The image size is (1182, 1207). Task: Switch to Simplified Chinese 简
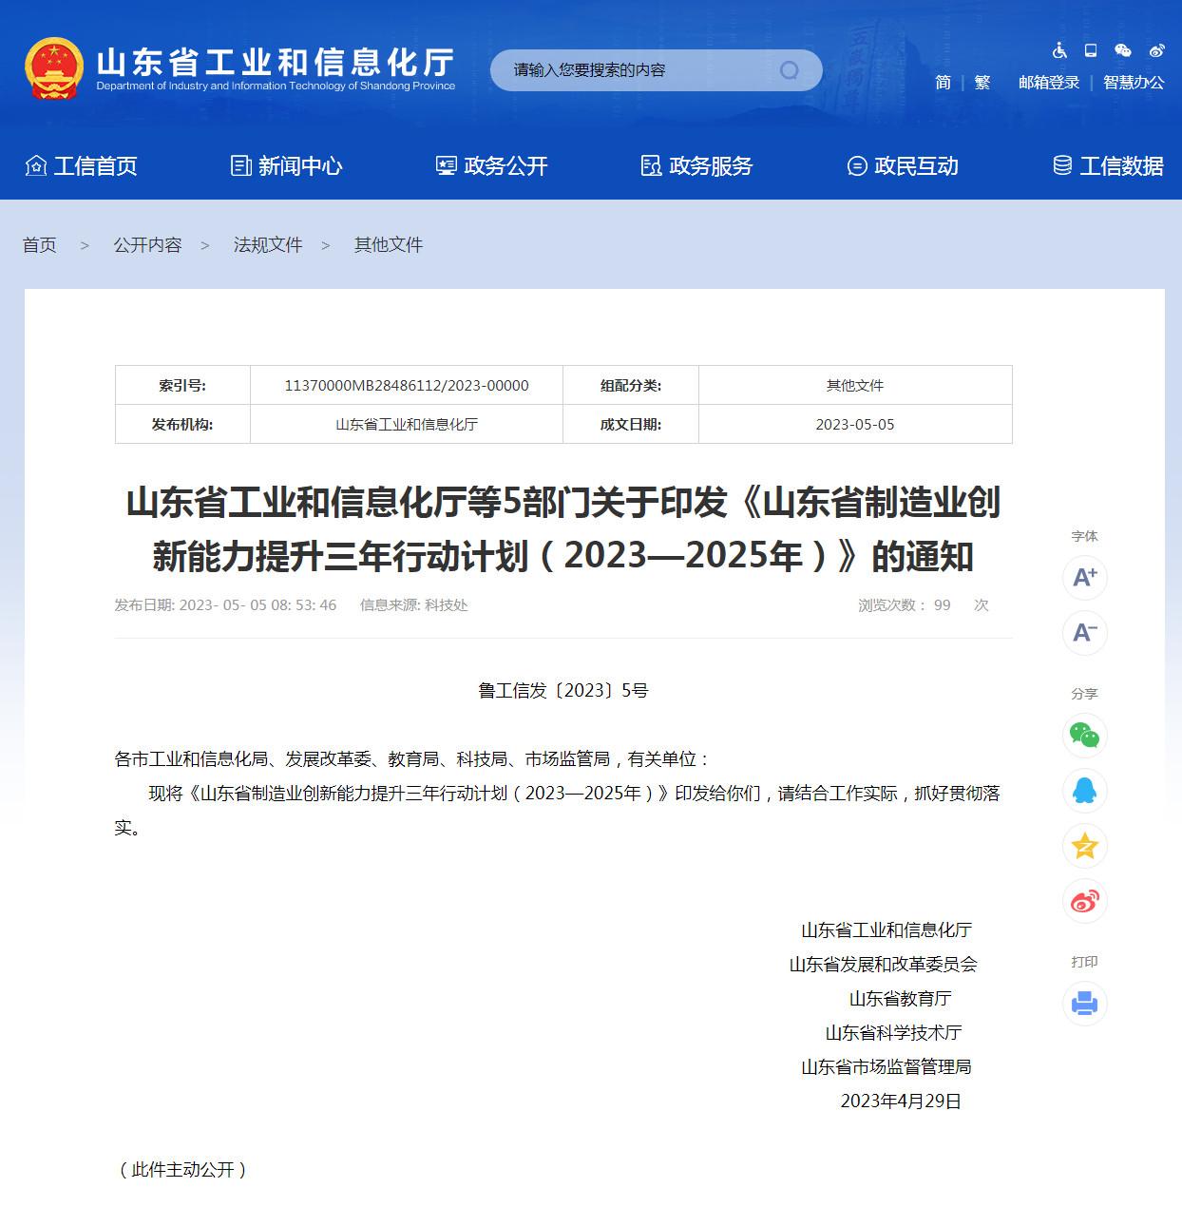pos(943,83)
